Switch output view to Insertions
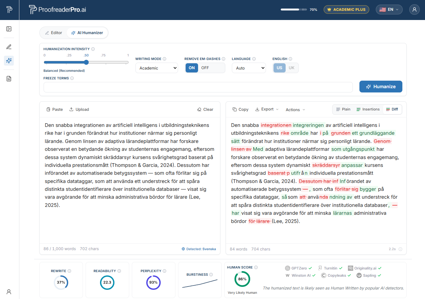 (x=368, y=109)
